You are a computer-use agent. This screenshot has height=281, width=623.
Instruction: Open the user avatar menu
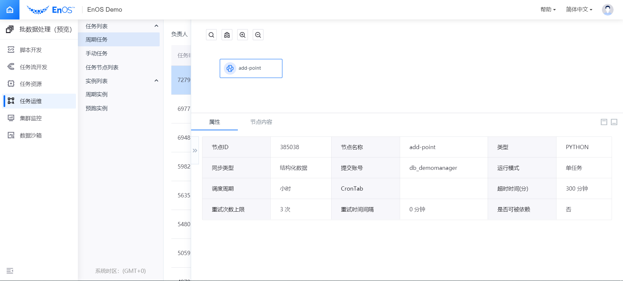coord(607,10)
